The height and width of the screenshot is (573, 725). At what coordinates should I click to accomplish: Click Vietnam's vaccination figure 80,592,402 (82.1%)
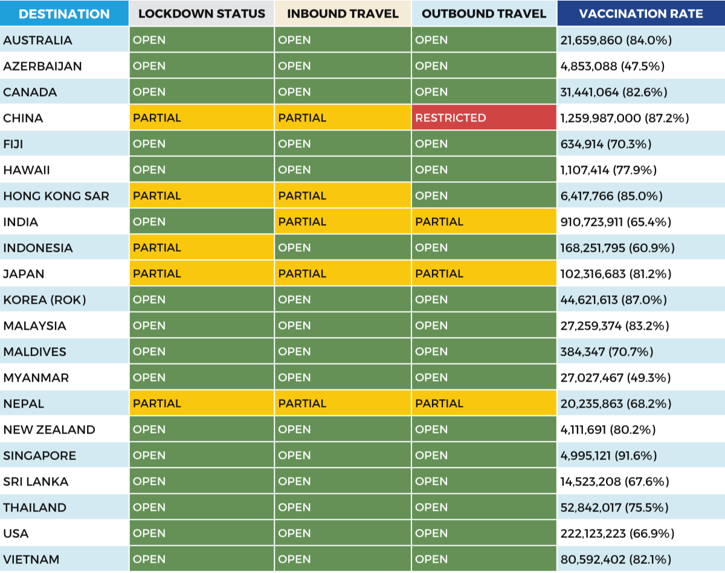616,560
